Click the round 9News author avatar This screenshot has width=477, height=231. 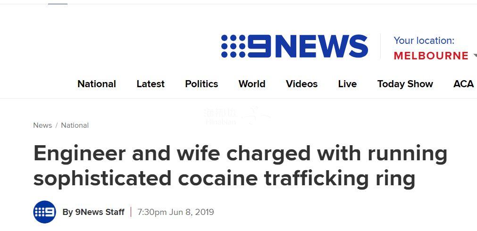point(45,212)
